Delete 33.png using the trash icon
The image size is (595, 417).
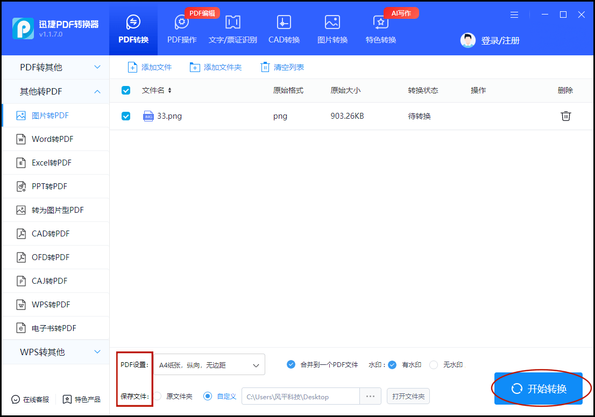(x=565, y=115)
